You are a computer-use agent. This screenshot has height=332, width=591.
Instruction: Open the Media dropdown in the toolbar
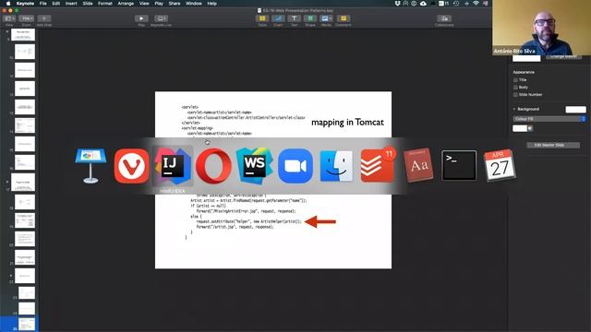pyautogui.click(x=326, y=18)
